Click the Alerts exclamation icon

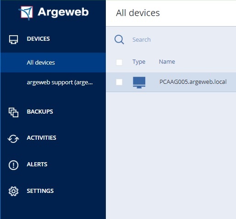click(x=13, y=165)
